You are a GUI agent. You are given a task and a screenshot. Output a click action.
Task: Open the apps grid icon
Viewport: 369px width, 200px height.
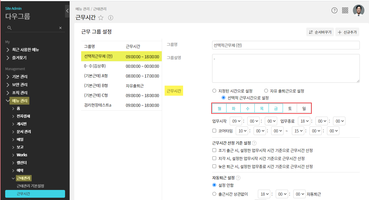pos(345,10)
